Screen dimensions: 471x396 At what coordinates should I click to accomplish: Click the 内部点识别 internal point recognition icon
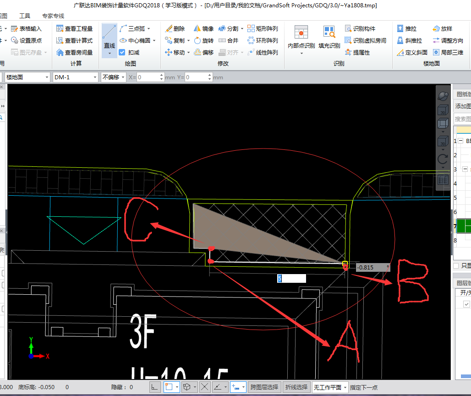[x=301, y=32]
